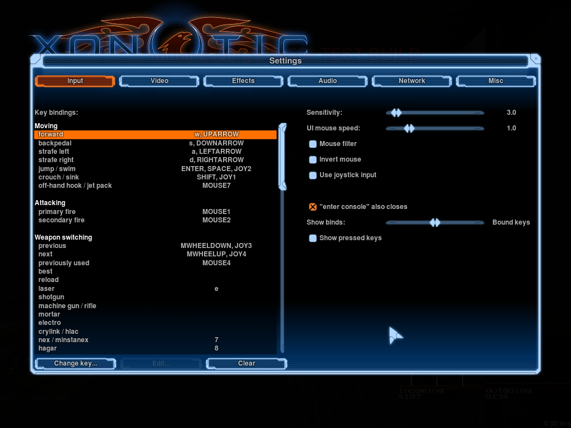The height and width of the screenshot is (428, 571).
Task: Click the UI mouse speed value 1.0
Action: 511,128
